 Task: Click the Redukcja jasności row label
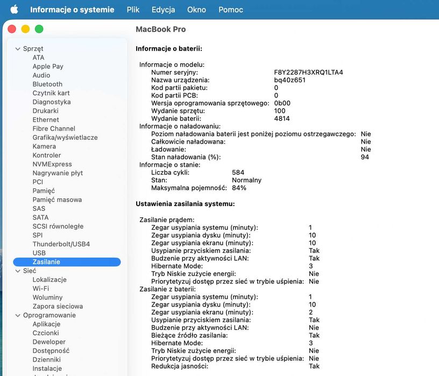(x=180, y=366)
